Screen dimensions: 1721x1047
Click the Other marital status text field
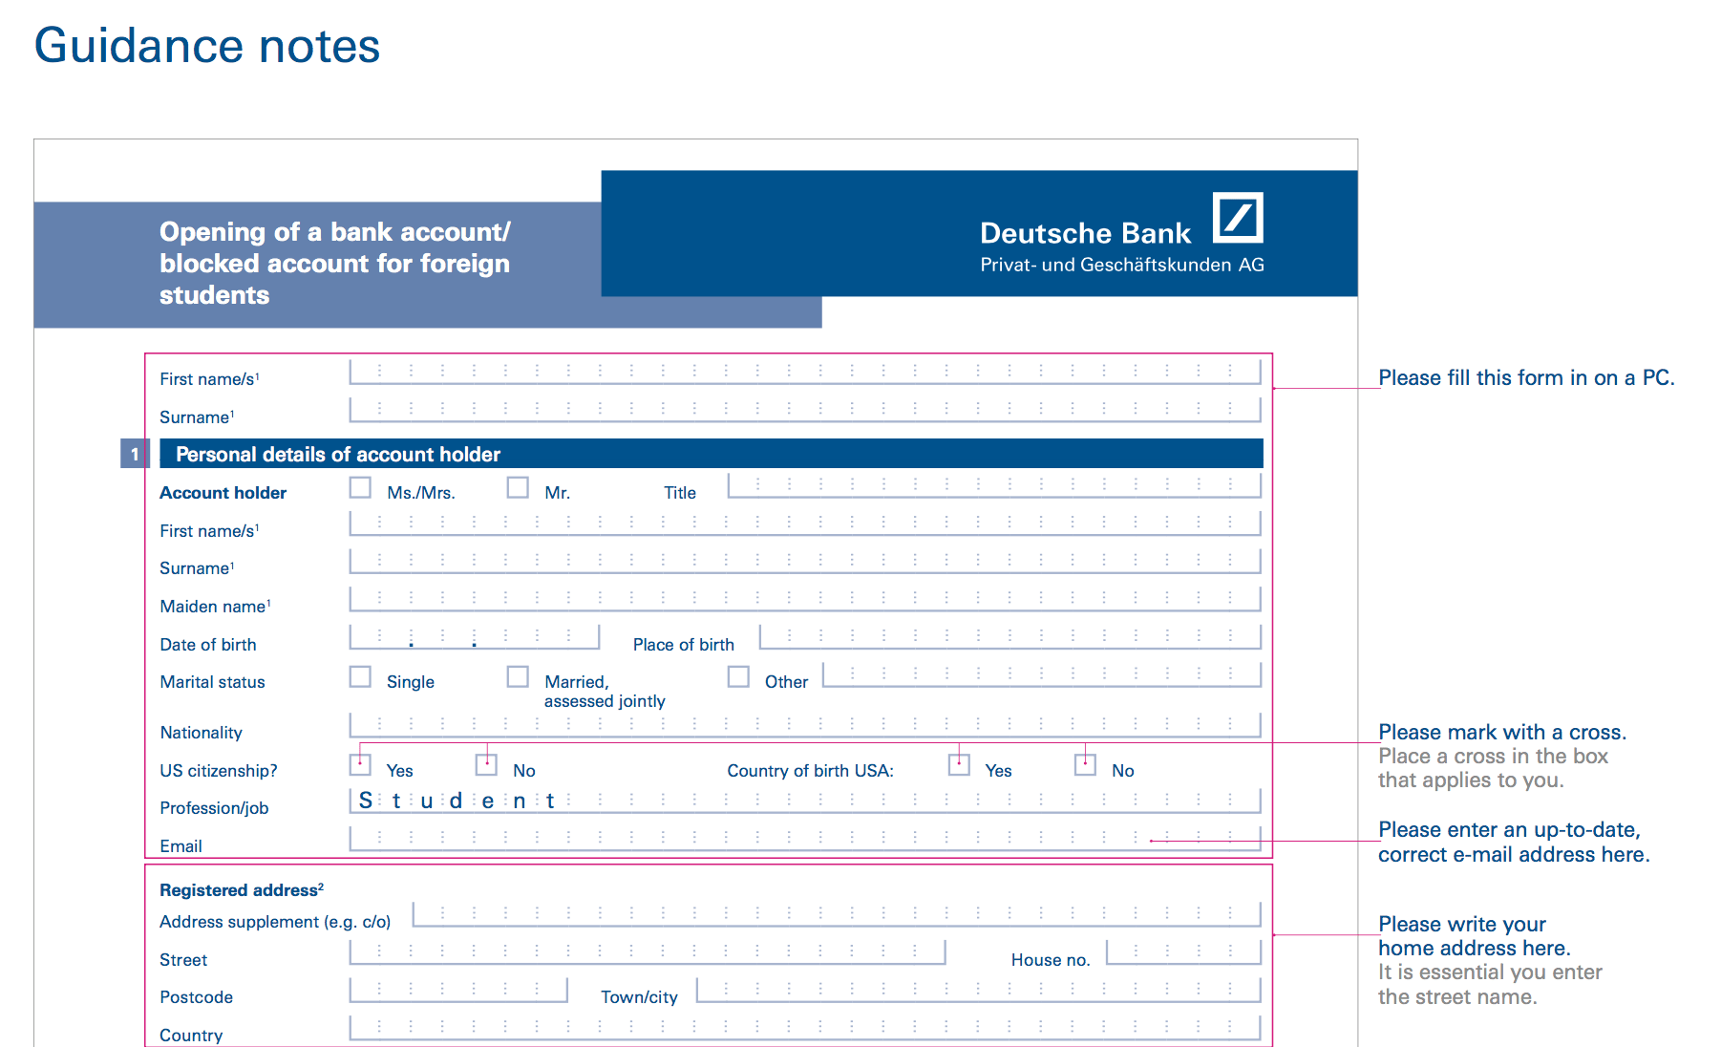1042,674
